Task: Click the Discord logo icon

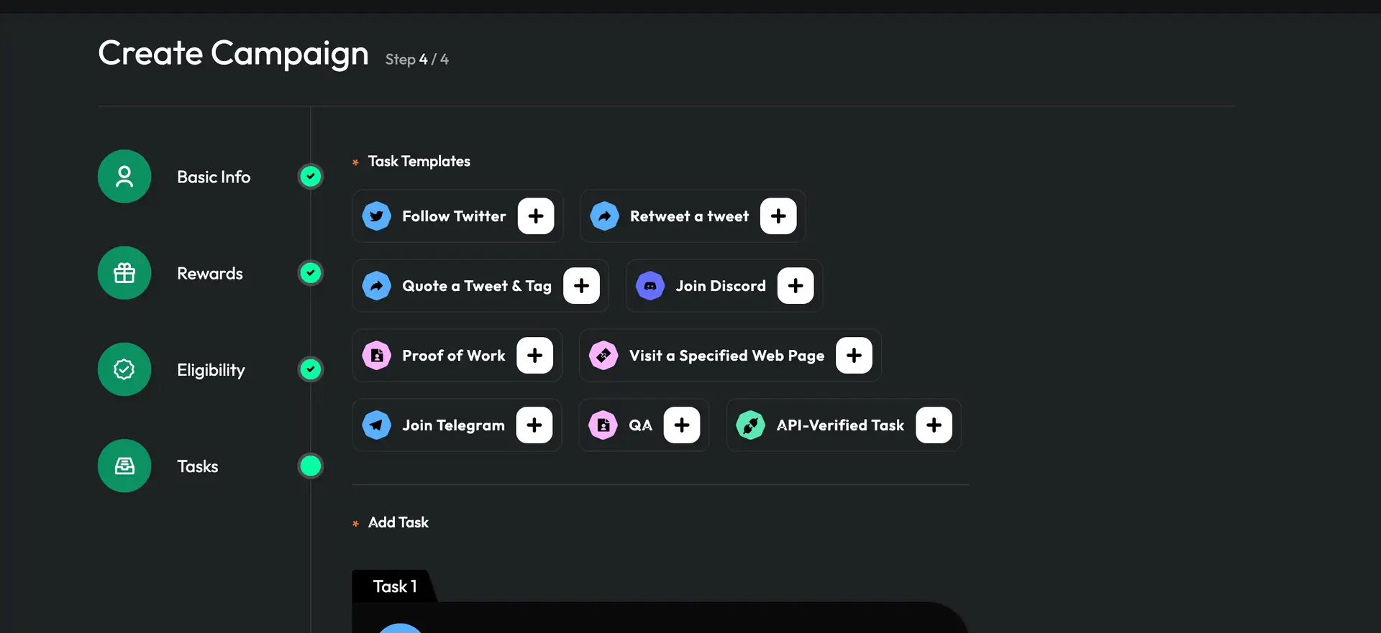Action: click(x=650, y=286)
